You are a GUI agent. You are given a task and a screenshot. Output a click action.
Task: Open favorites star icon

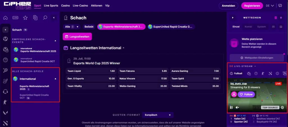coord(25,18)
